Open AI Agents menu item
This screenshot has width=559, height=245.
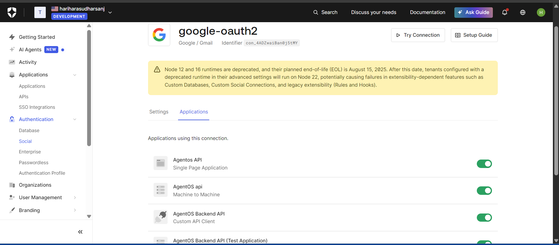[x=30, y=50]
